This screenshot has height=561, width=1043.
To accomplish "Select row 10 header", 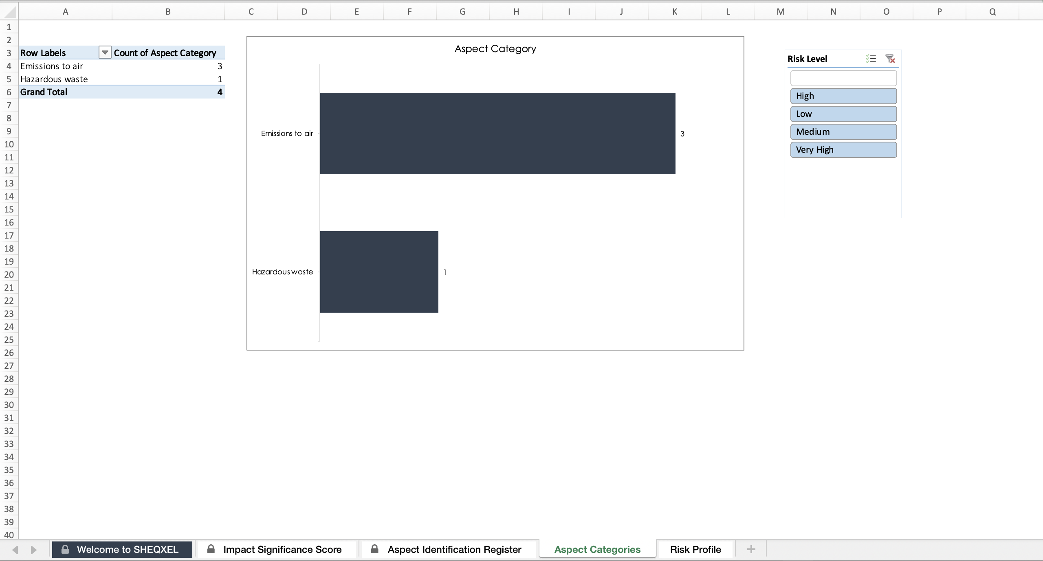I will point(9,144).
